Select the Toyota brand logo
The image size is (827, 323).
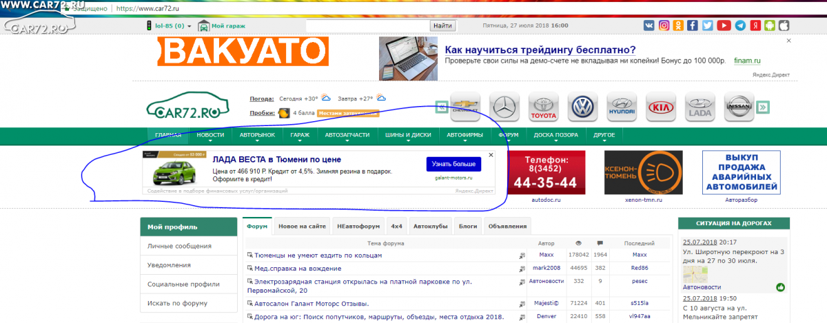click(x=542, y=107)
